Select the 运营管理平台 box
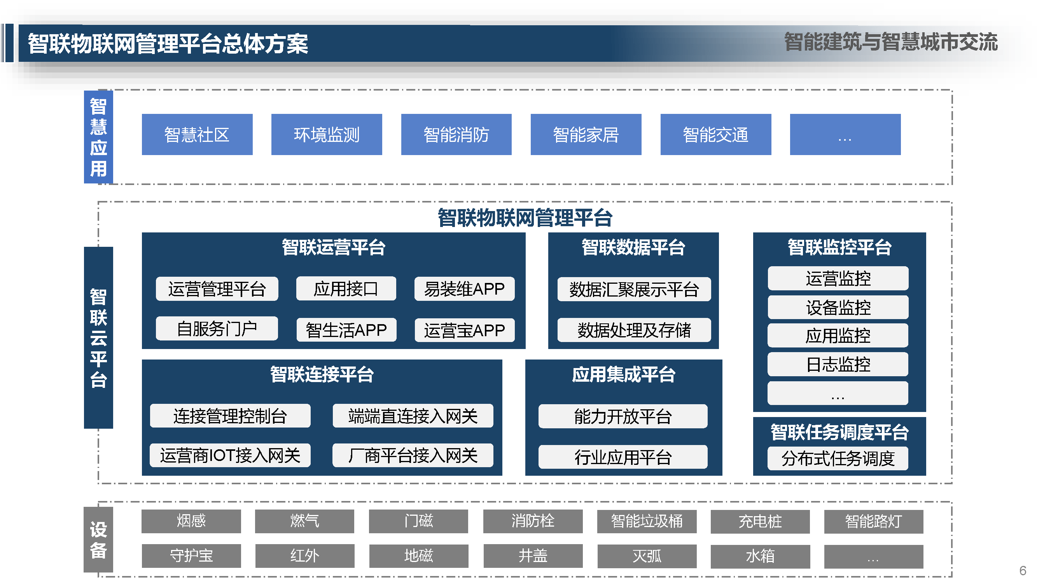Screen dimensions: 1037x583 217,289
